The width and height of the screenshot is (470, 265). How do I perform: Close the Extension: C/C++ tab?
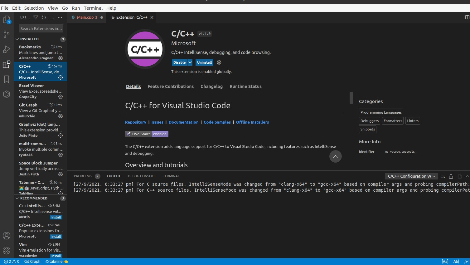coord(152,17)
